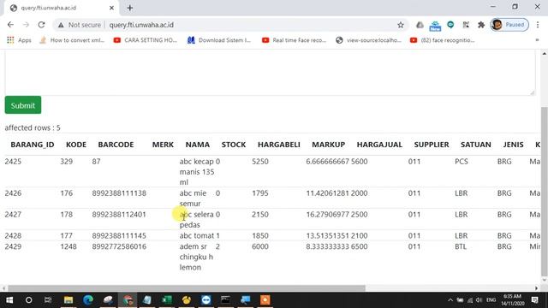
Task: Switch to Chrome on the taskbar
Action: pyautogui.click(x=128, y=300)
